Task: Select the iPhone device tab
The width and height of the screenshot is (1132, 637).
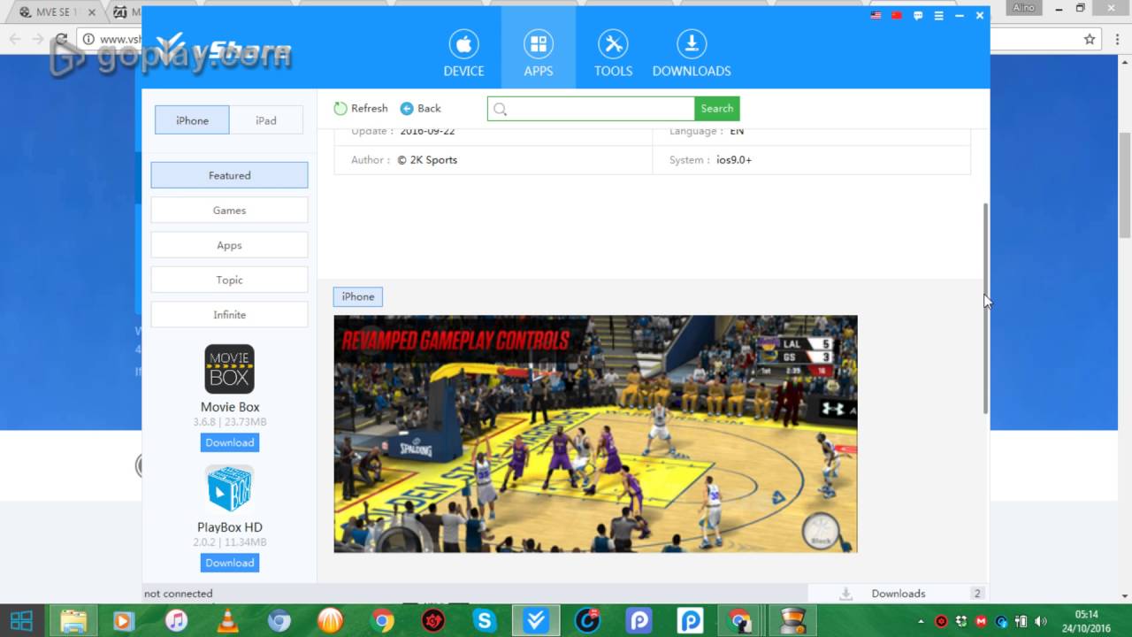Action: tap(192, 120)
